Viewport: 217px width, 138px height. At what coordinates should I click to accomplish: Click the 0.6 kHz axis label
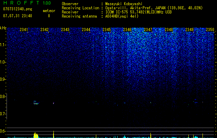coord(3,131)
